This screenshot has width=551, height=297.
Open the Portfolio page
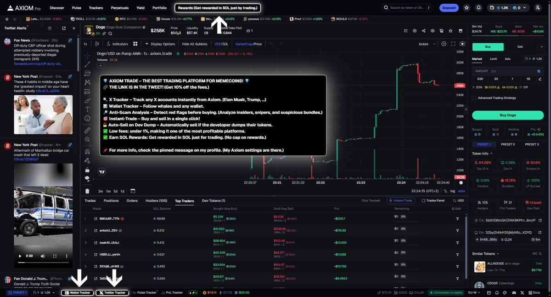pos(159,8)
